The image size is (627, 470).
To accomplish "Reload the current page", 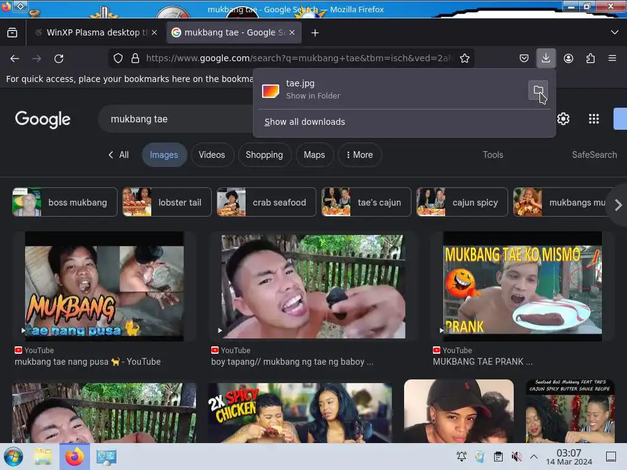I will coord(59,58).
